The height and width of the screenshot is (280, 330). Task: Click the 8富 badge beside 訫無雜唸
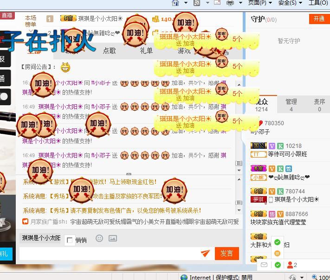tap(259, 168)
